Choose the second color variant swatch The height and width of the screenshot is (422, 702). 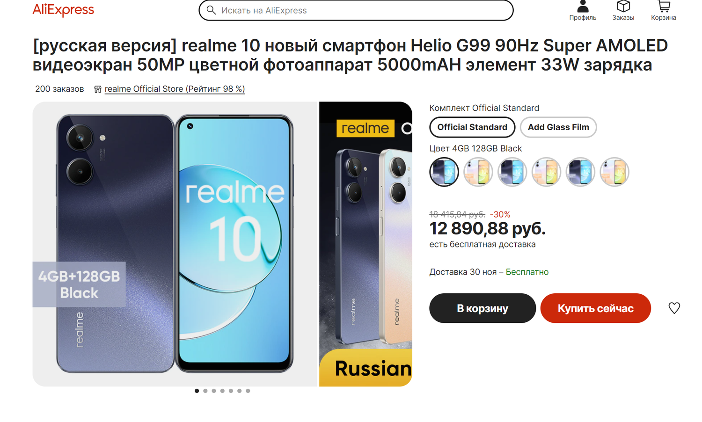(478, 172)
